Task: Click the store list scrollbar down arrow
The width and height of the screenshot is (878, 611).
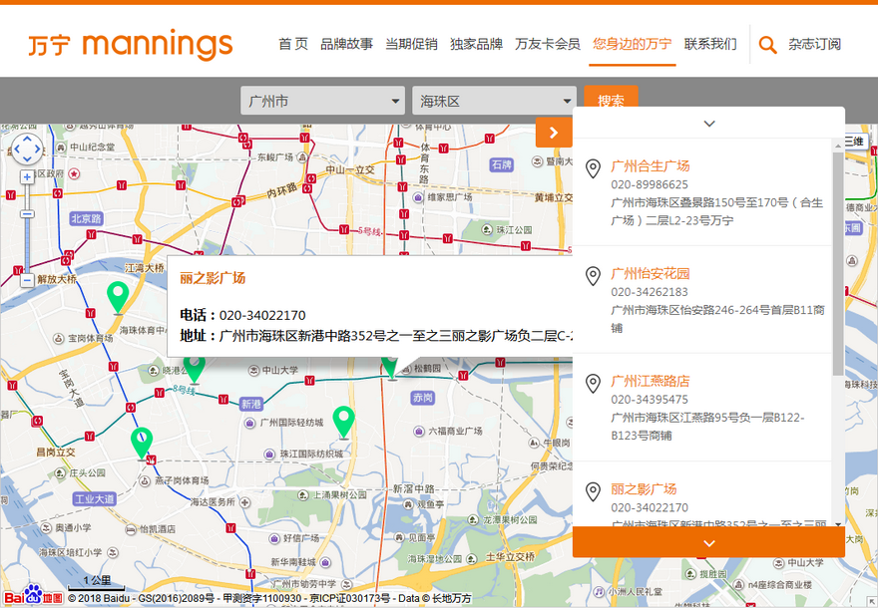Action: pos(838,524)
